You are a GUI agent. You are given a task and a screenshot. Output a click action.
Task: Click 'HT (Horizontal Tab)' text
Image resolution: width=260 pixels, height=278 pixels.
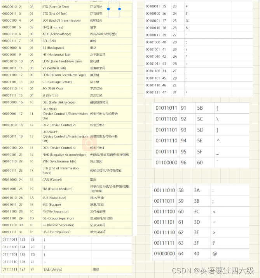click(56, 55)
